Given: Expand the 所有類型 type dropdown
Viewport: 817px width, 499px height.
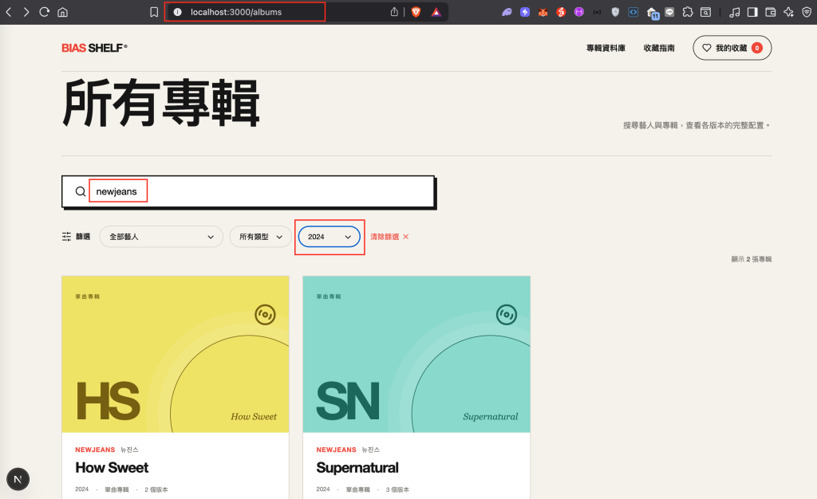Looking at the screenshot, I should click(261, 237).
